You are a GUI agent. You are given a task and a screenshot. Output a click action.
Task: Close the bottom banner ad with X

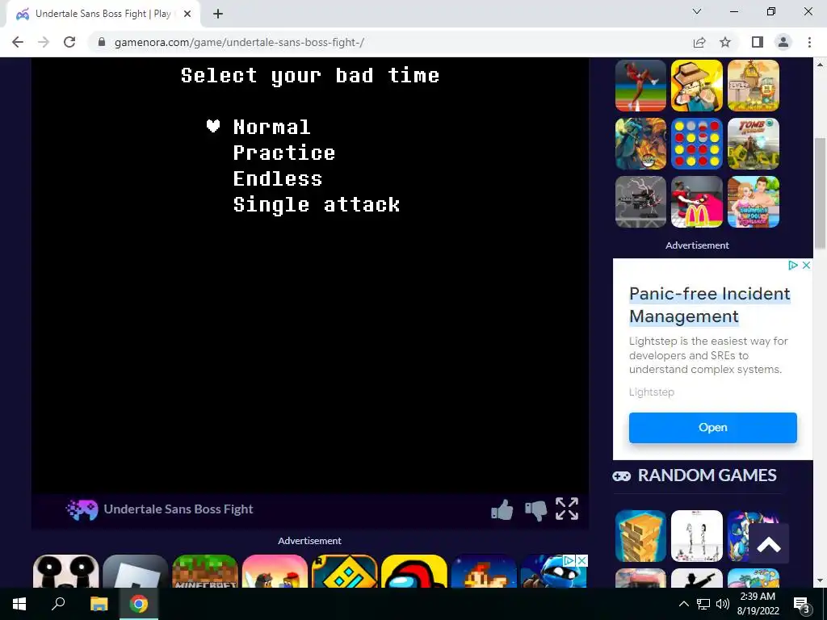tap(581, 560)
